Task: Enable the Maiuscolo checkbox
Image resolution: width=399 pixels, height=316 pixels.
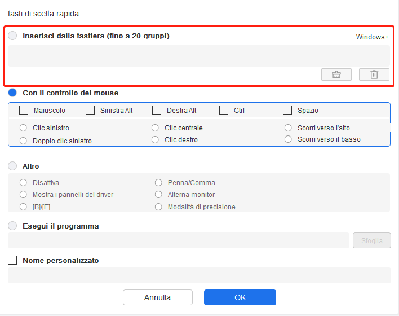Action: pyautogui.click(x=24, y=110)
